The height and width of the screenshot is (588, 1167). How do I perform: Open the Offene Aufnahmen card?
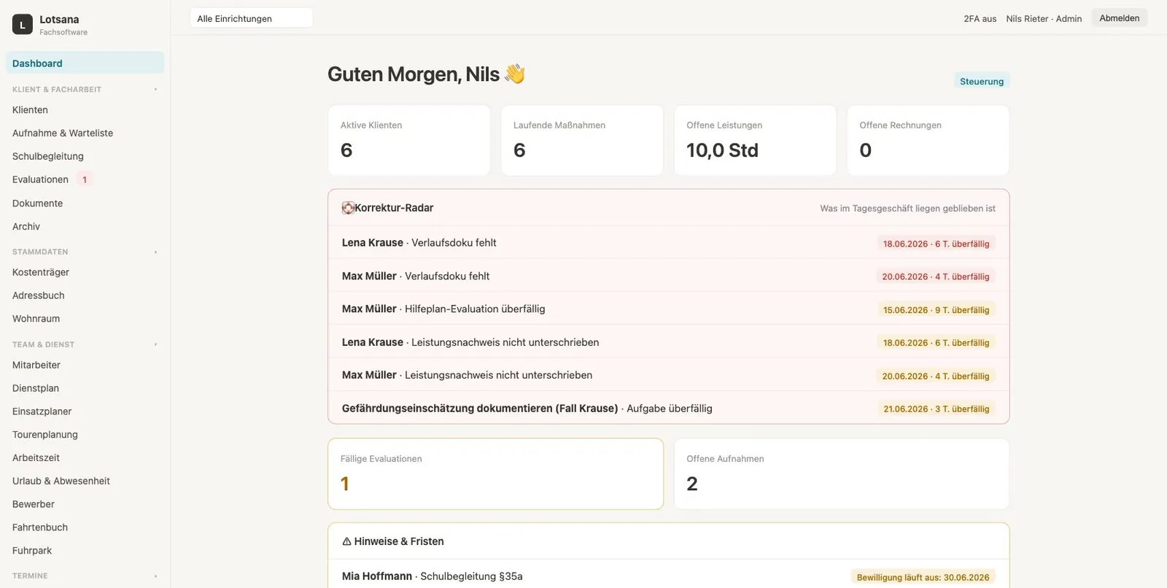point(842,474)
